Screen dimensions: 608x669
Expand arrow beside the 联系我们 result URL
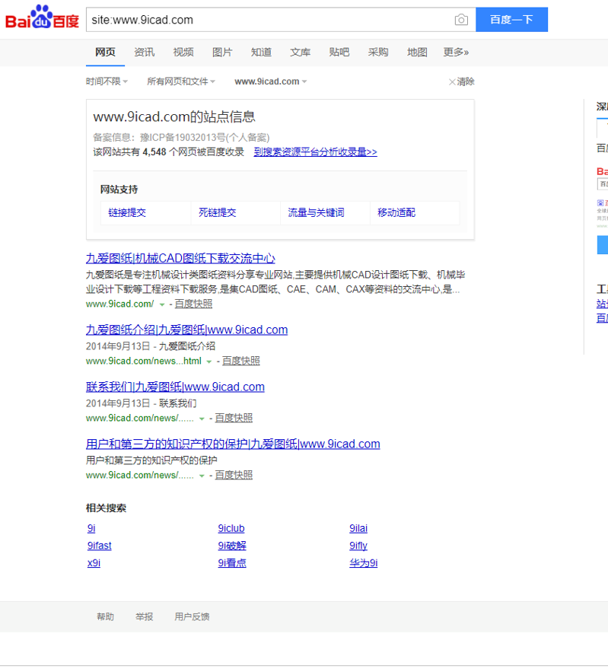click(202, 419)
